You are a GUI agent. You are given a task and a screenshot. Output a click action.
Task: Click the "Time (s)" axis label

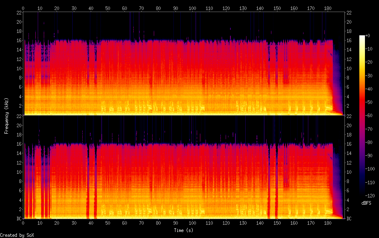184,230
